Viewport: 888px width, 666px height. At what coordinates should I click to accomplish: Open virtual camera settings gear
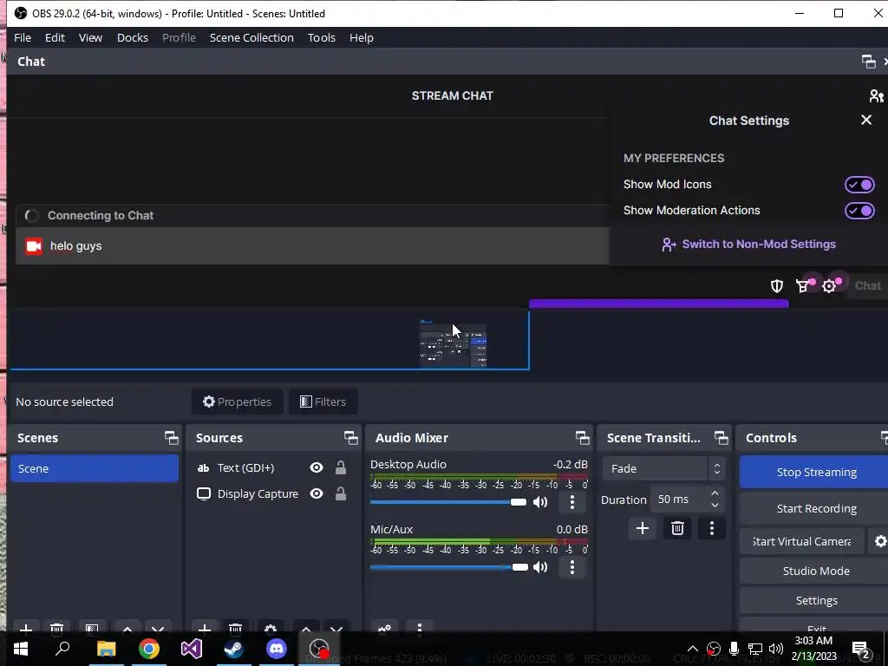pyautogui.click(x=879, y=541)
